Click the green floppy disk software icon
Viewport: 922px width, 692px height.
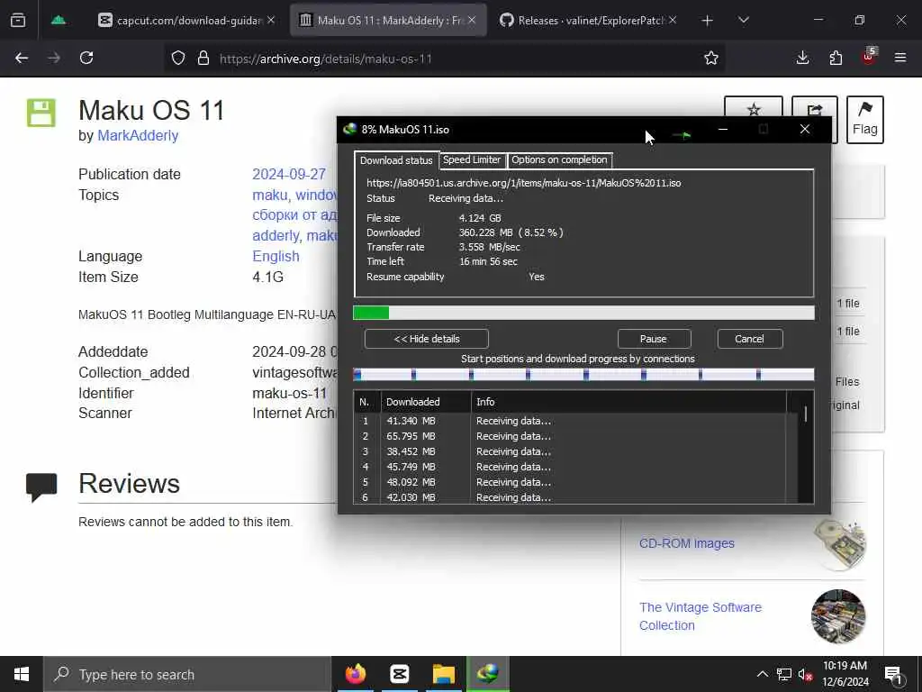(41, 113)
